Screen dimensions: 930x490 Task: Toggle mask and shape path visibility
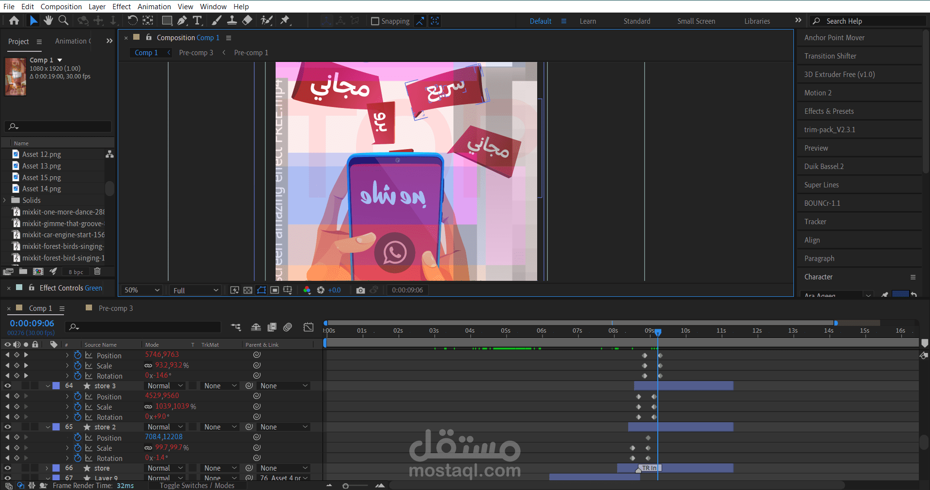click(x=262, y=290)
